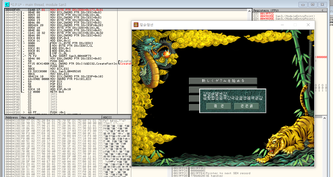
Task: Select the 'PUSH -0x1' instruction line
Action: coord(58,112)
